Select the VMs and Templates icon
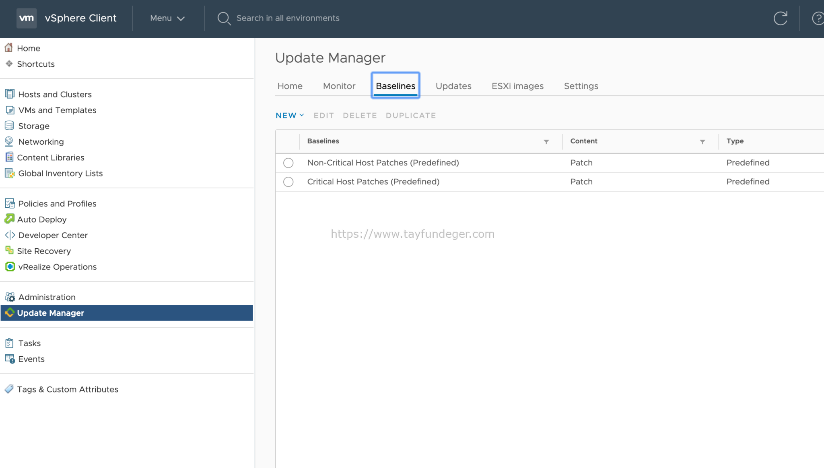Viewport: 824px width, 468px height. [x=9, y=110]
